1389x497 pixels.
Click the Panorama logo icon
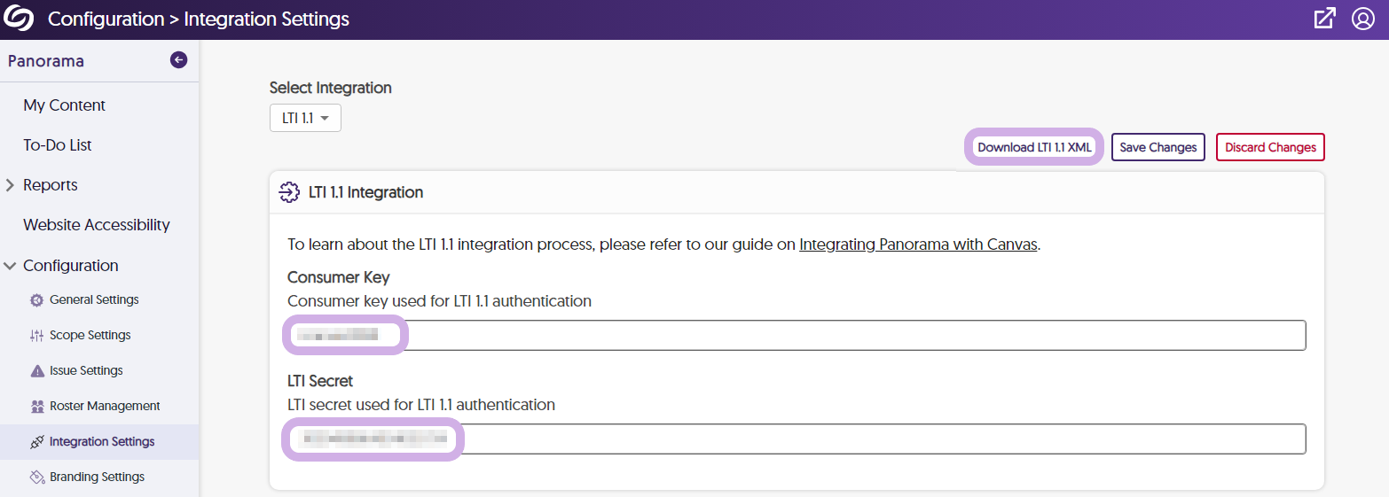[19, 19]
